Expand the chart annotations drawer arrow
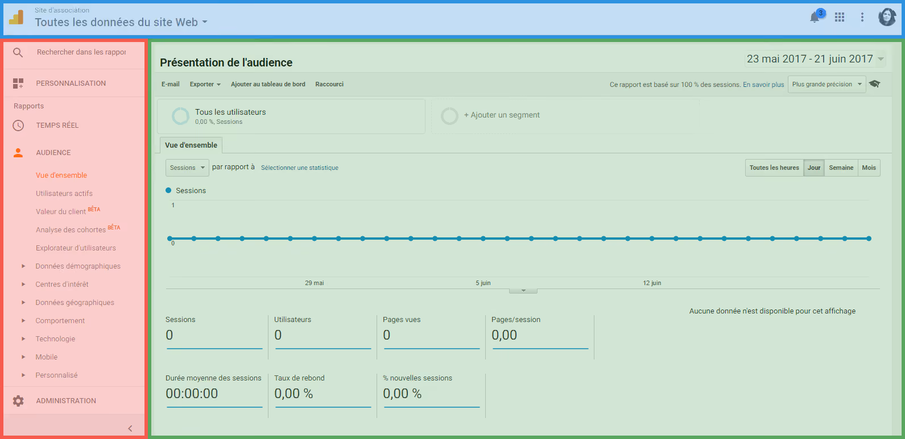Image resolution: width=905 pixels, height=439 pixels. tap(523, 291)
